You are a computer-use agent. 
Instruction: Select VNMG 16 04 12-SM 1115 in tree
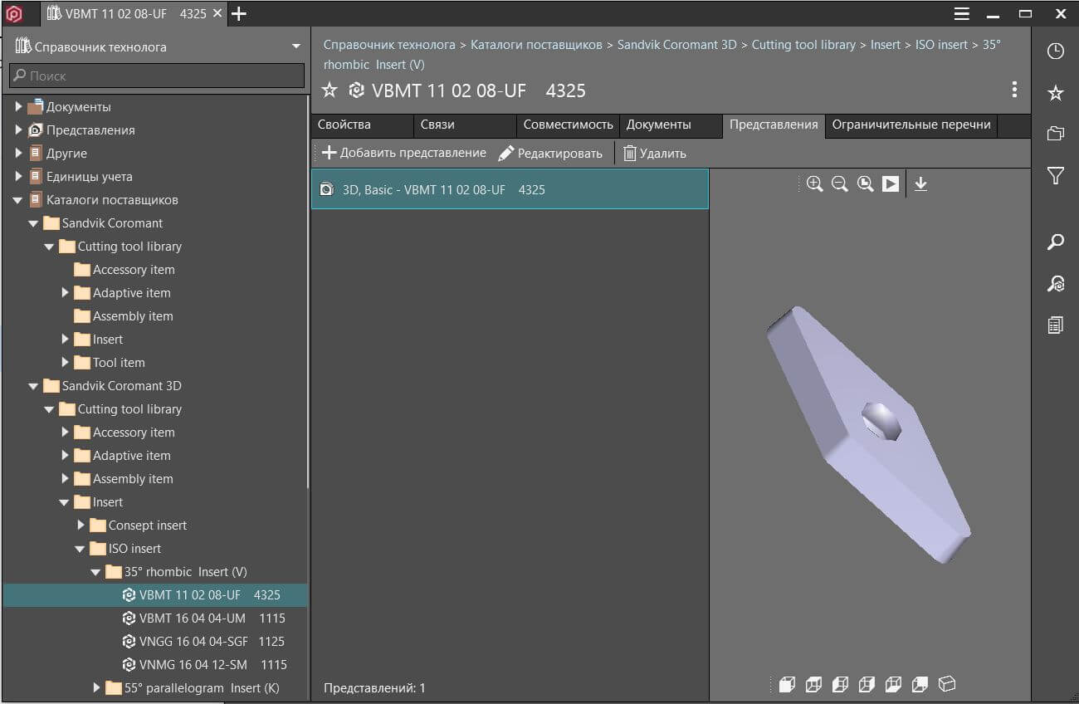pos(212,665)
